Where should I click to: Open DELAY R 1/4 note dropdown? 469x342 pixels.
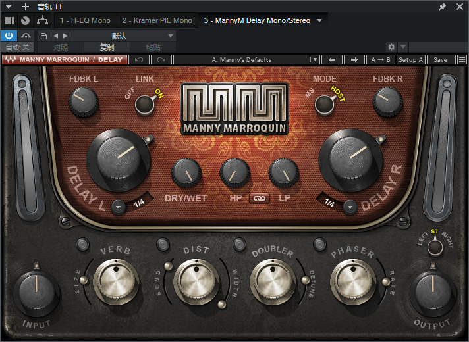tap(350, 207)
